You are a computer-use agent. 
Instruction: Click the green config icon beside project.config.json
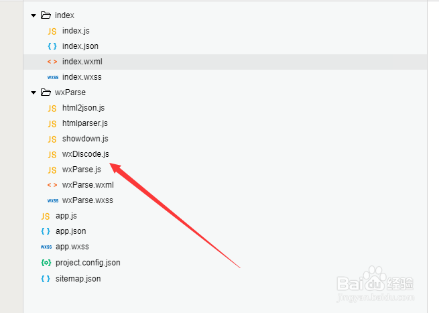coord(46,263)
